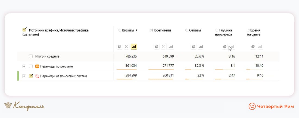299x118 pixels.
Task: Click bar chart icon under Время на сайте
Action: [260, 47]
